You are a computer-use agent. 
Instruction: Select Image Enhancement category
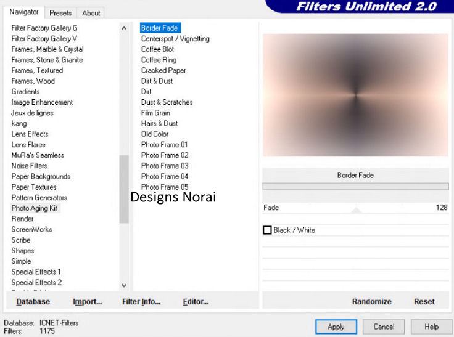click(42, 102)
